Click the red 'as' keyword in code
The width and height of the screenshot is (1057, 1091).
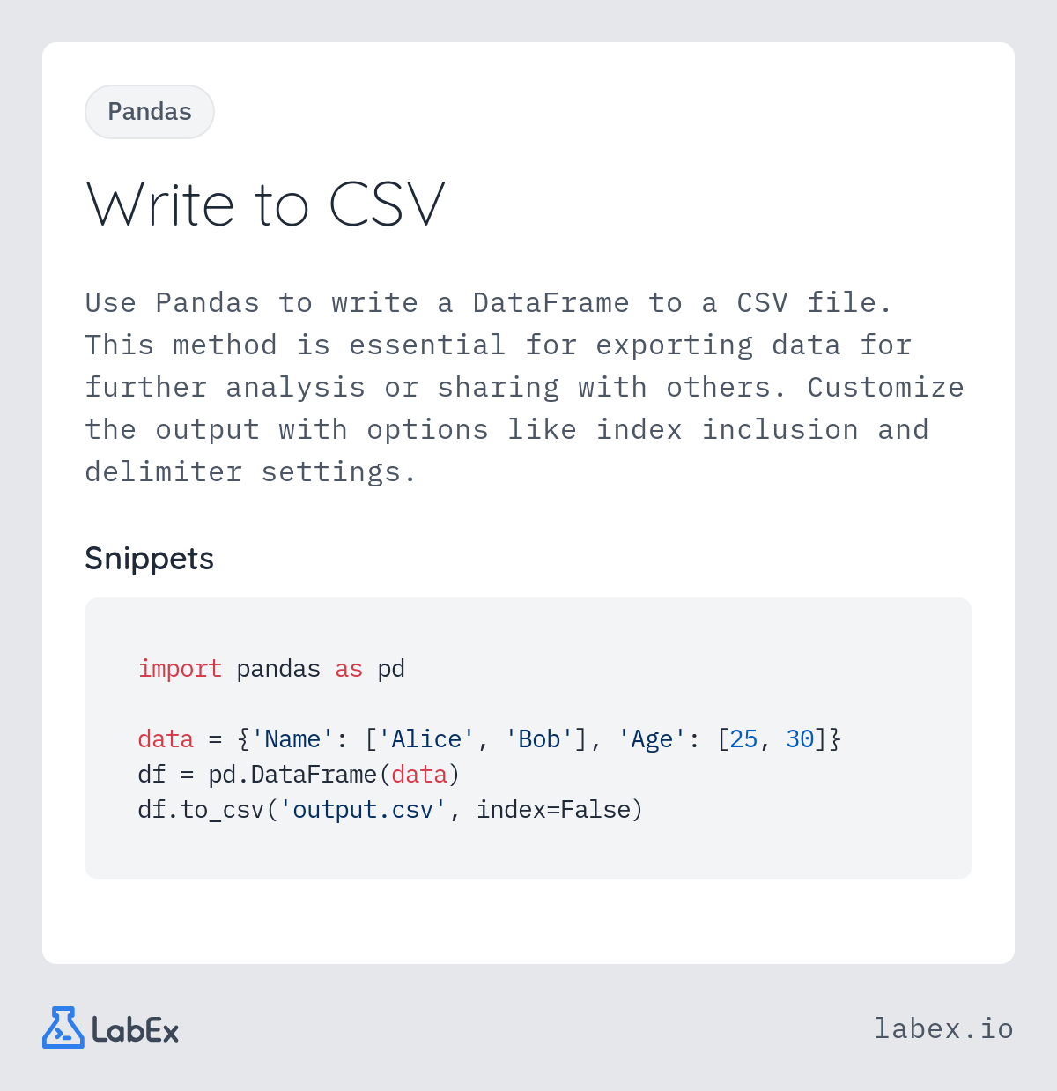(x=349, y=669)
